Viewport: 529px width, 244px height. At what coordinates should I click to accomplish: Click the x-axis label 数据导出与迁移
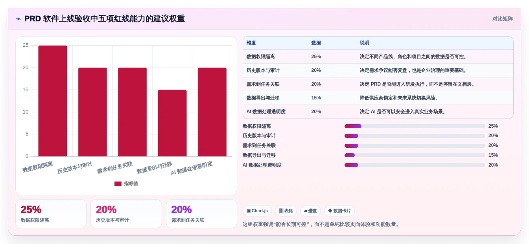coord(155,168)
